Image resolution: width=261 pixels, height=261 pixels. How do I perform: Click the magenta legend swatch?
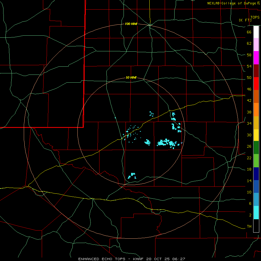point(256,58)
